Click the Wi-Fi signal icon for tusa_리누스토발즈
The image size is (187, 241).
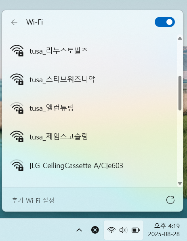coord(17,51)
